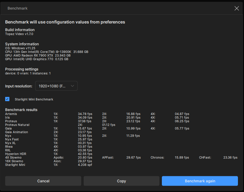Select the CPU i9-13900K line
The width and height of the screenshot is (244, 192).
coord(47,52)
